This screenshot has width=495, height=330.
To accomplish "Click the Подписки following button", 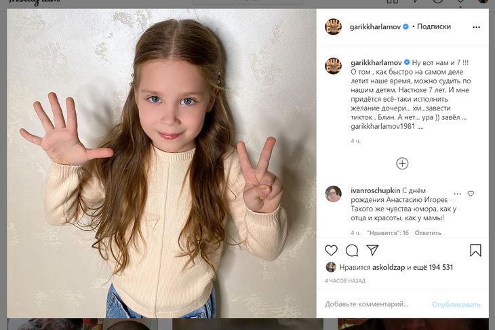I will click(x=434, y=27).
